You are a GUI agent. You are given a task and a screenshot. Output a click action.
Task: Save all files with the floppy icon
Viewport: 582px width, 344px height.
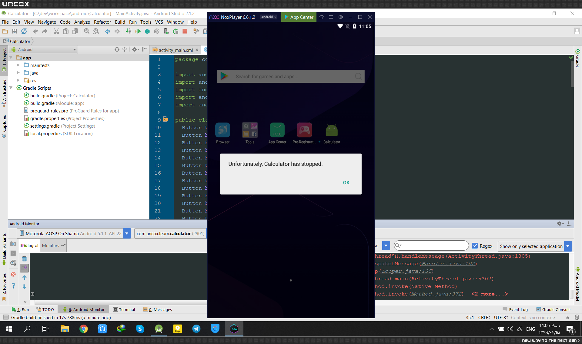[x=14, y=31]
